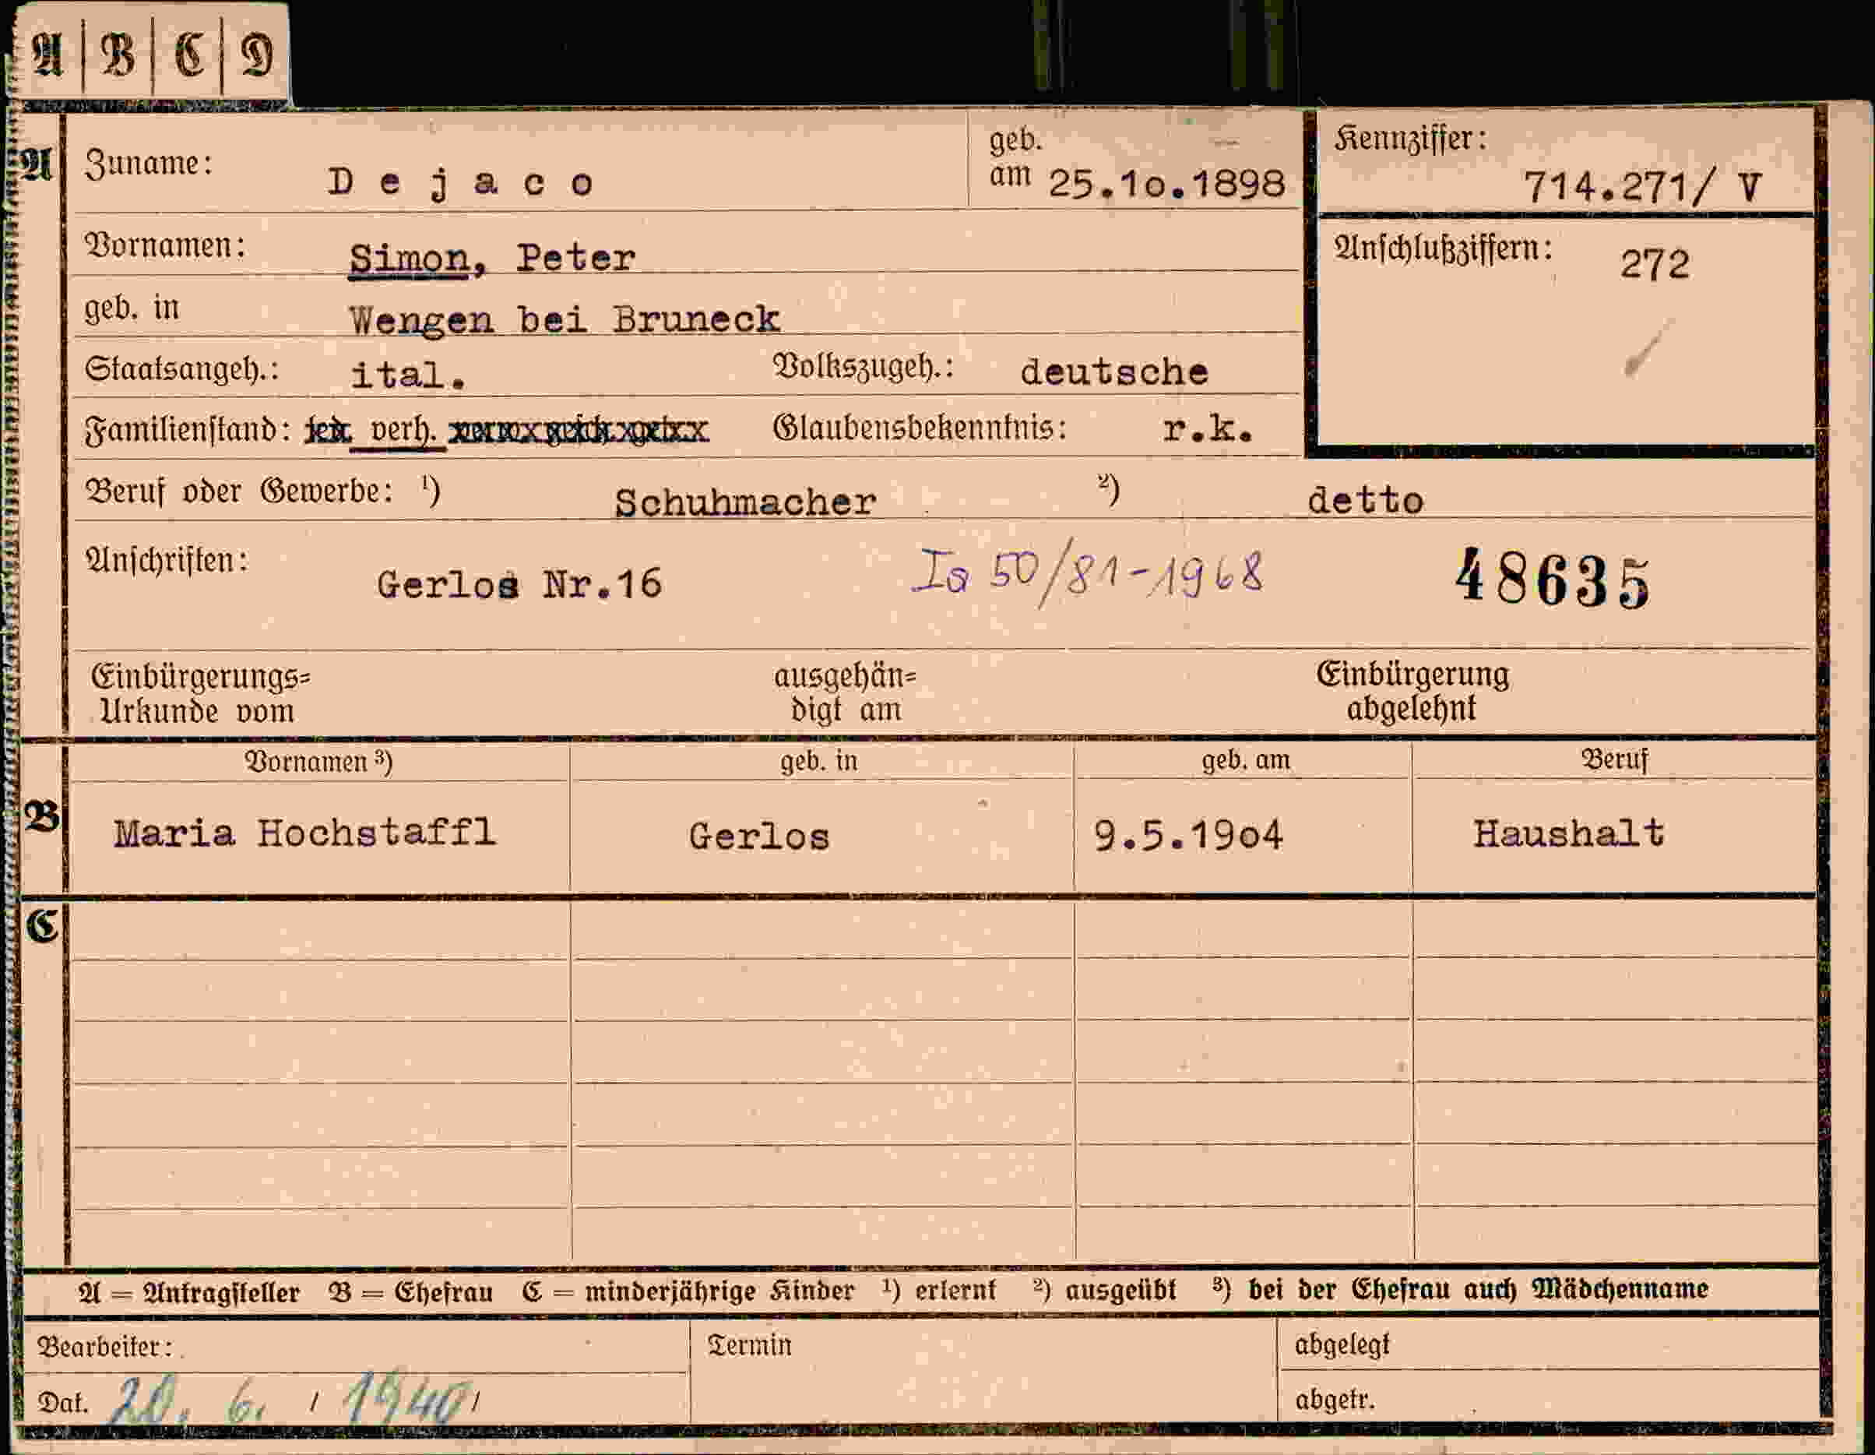
Task: Click the Kennziffer value '714.271/ V'
Action: (1641, 187)
